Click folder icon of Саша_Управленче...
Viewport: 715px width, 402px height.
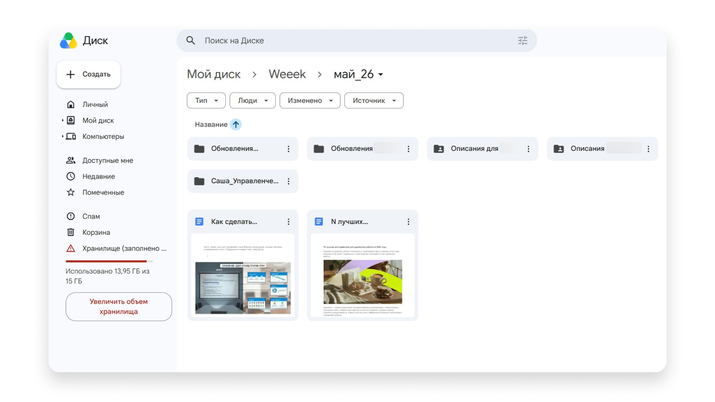click(x=199, y=181)
